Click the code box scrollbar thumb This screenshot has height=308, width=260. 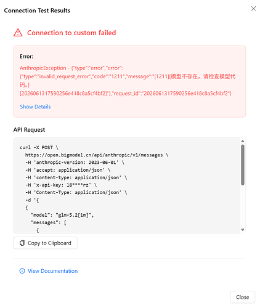(243, 165)
